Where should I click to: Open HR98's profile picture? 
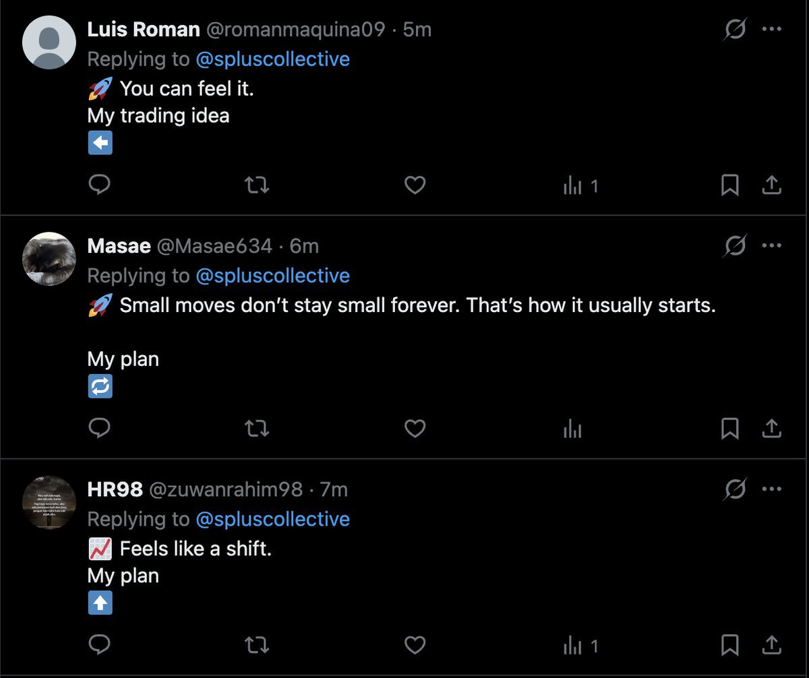[49, 502]
